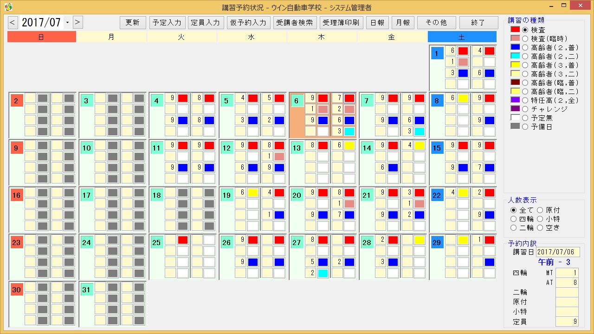Click the yellow slot on day 8

click(463, 98)
